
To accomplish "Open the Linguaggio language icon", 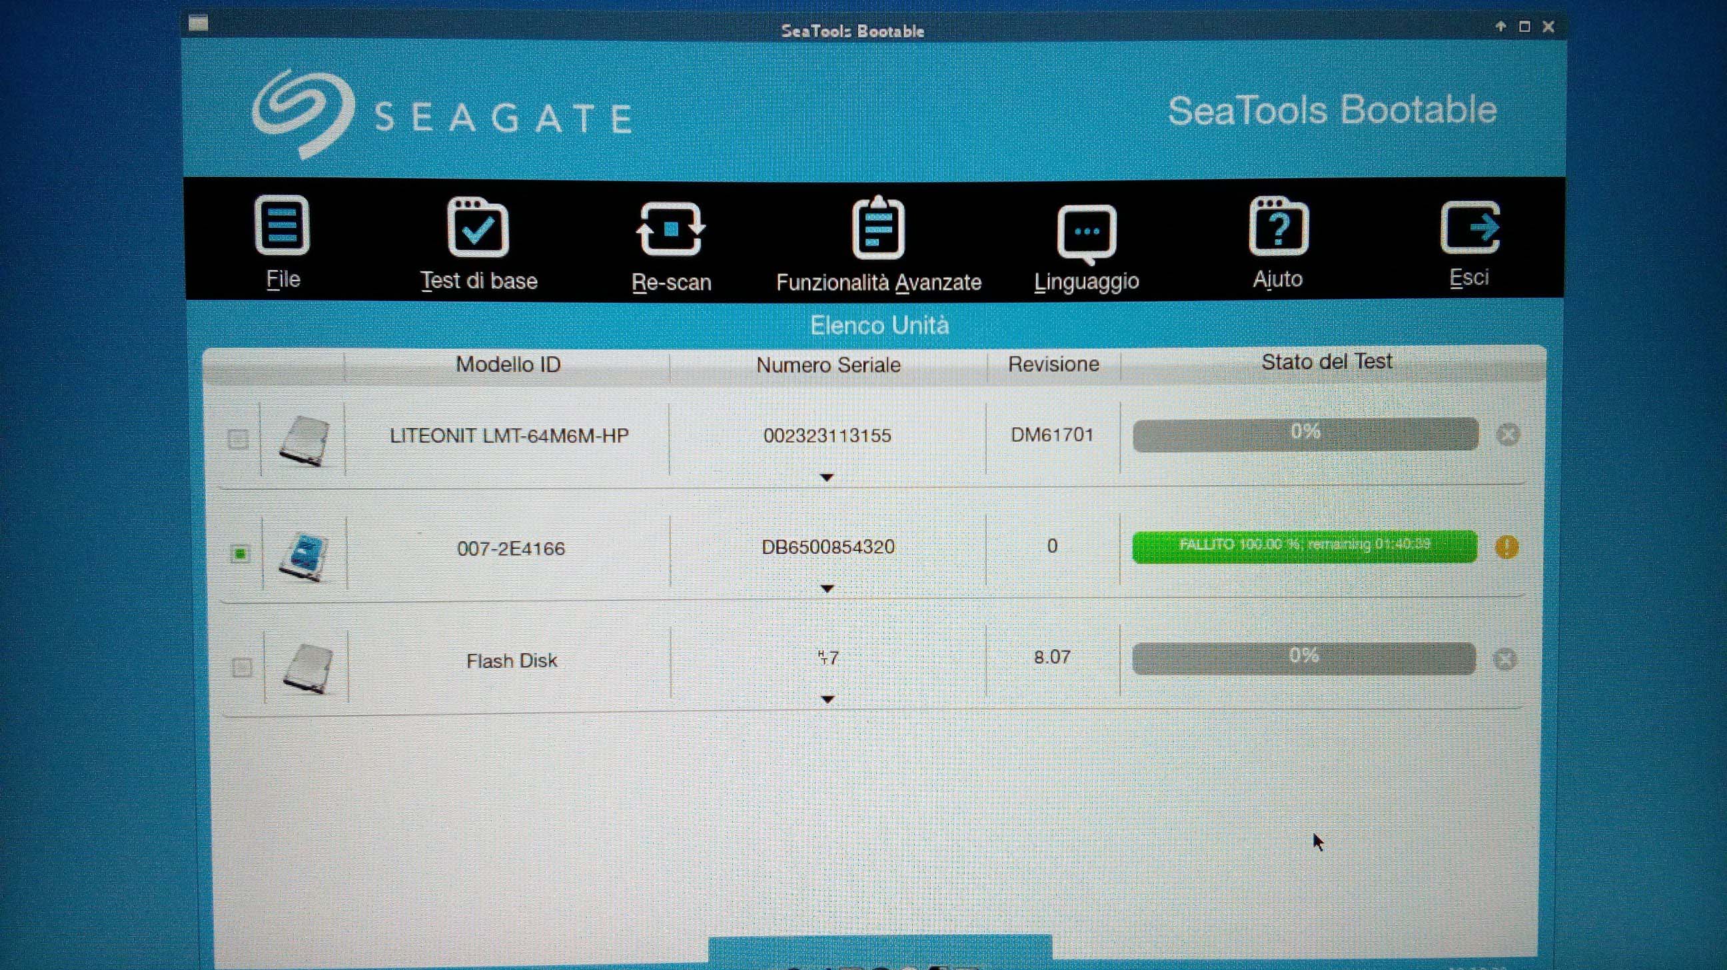I will click(1086, 232).
